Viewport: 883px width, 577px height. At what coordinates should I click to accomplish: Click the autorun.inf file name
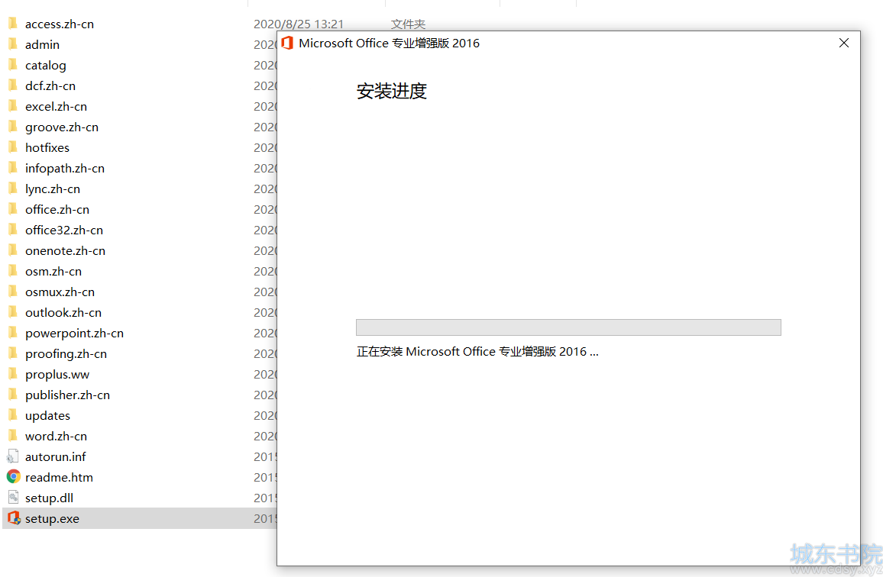point(55,456)
